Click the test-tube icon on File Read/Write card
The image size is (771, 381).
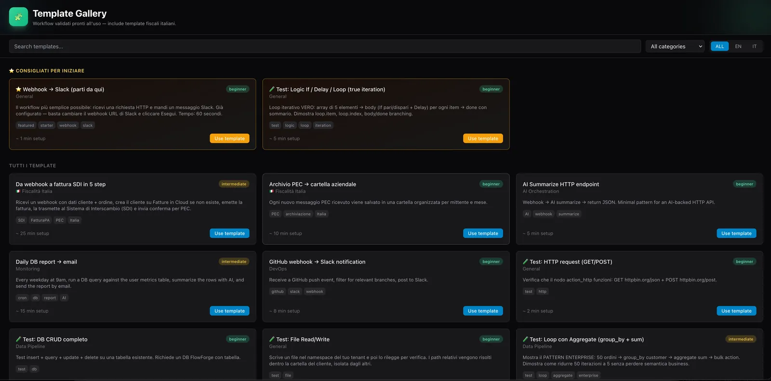(x=272, y=339)
